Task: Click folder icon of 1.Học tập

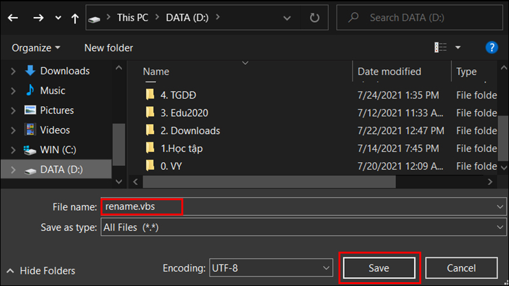Action: 150,148
